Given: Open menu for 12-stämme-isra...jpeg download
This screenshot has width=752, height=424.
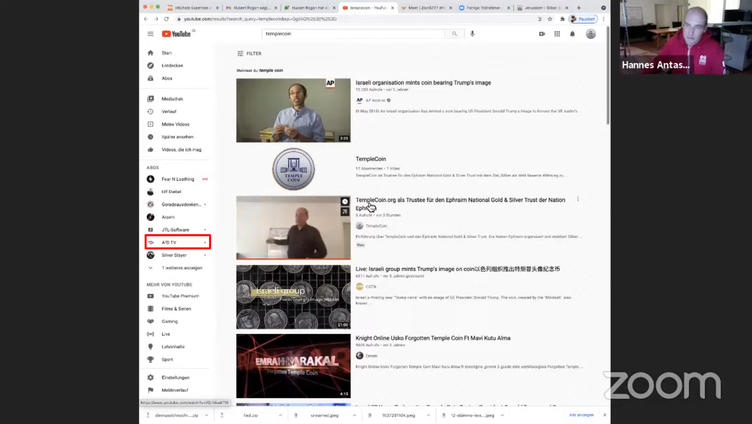Looking at the screenshot, I should pyautogui.click(x=502, y=415).
